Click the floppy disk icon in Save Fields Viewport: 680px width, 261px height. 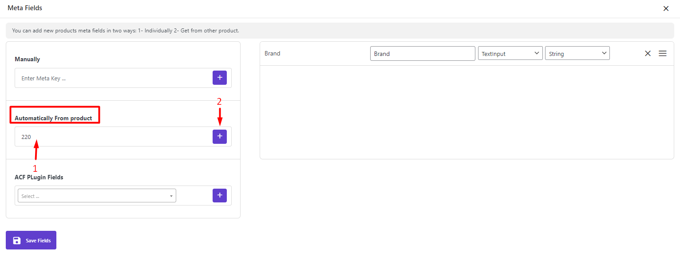tap(17, 241)
